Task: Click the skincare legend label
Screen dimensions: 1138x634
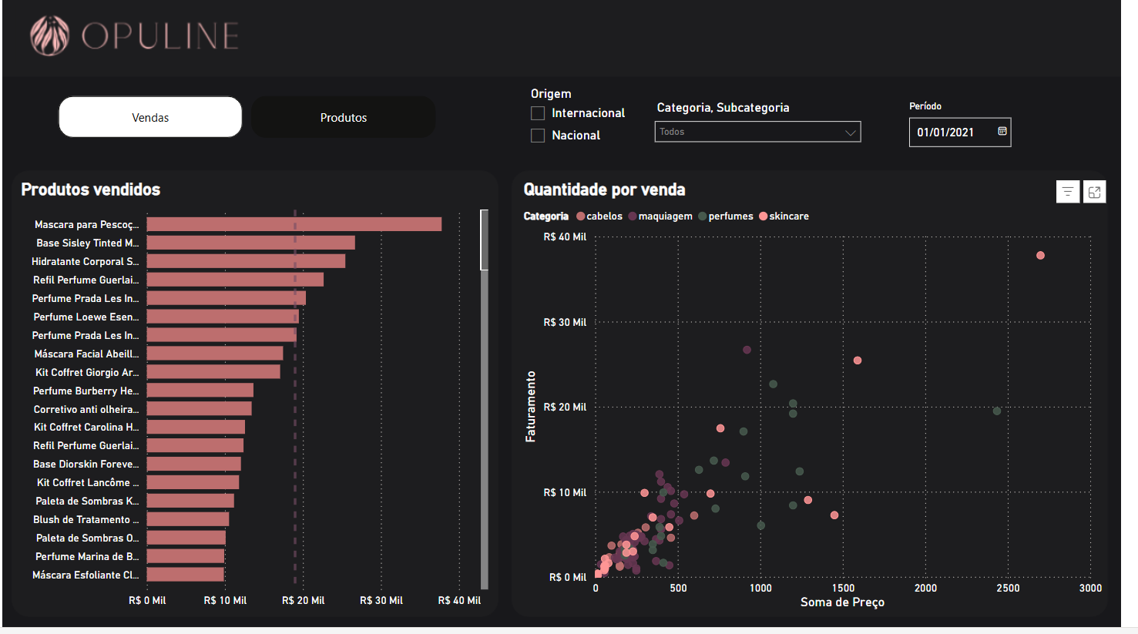Action: click(x=789, y=216)
